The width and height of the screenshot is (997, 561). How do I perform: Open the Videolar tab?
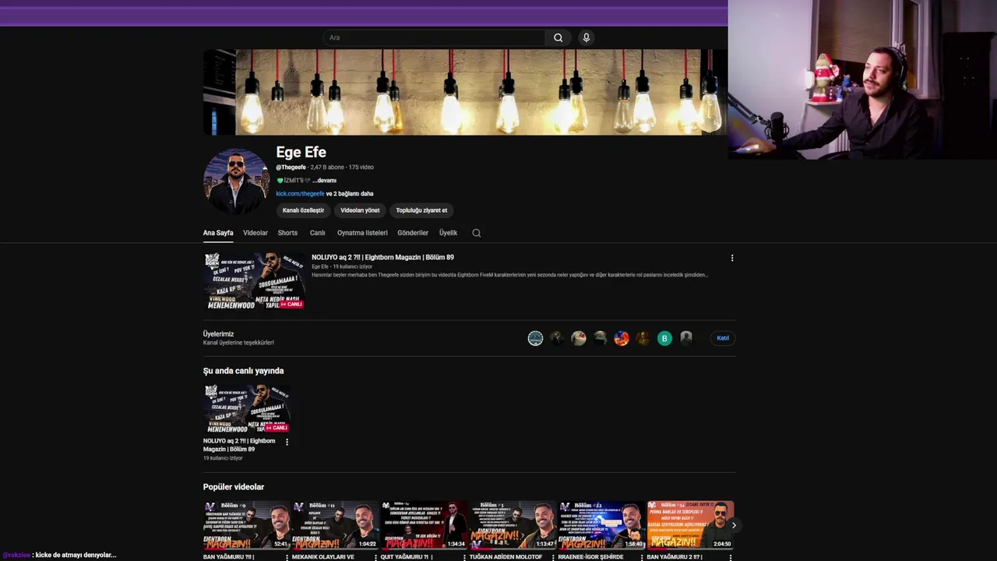(x=255, y=233)
